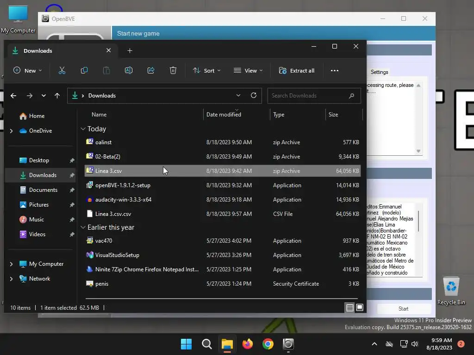
Task: Go up one folder level arrow
Action: 57,96
